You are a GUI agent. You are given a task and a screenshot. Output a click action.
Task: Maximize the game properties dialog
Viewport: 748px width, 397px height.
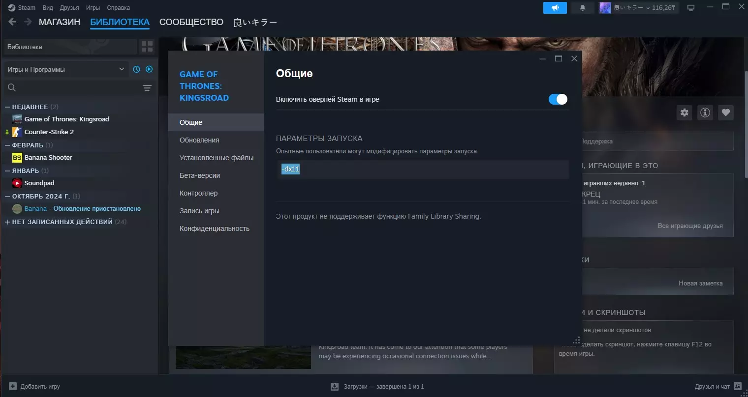coord(559,58)
